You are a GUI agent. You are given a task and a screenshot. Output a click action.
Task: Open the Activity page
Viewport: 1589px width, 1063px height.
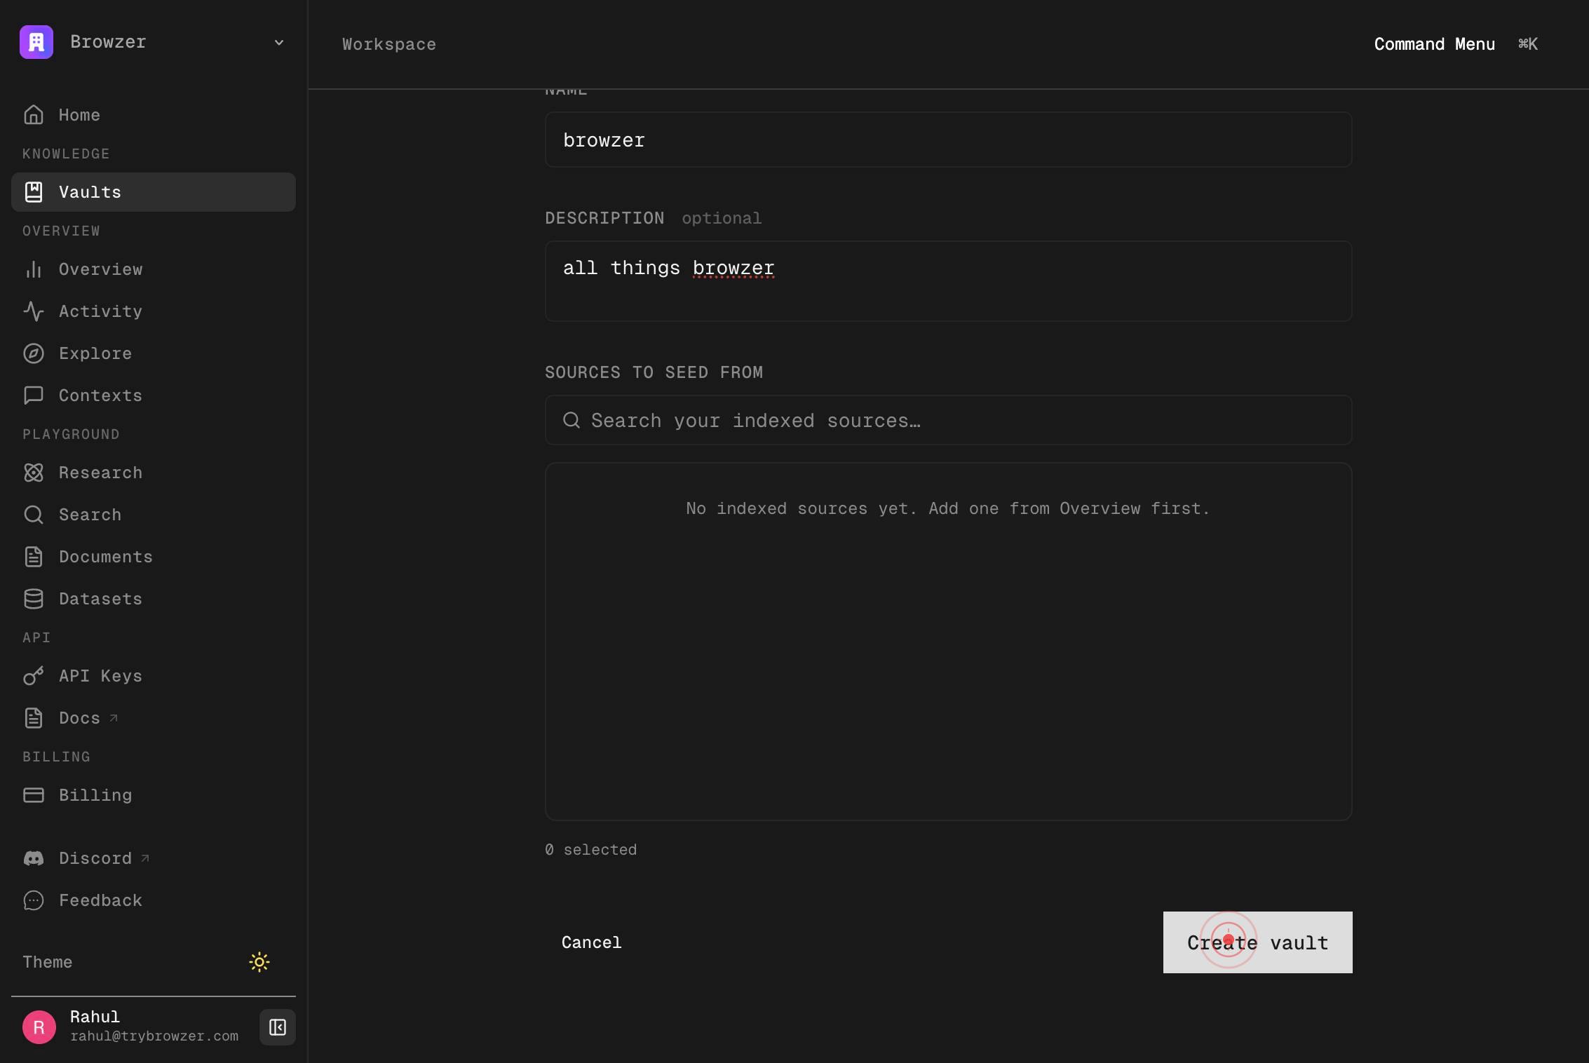point(154,311)
